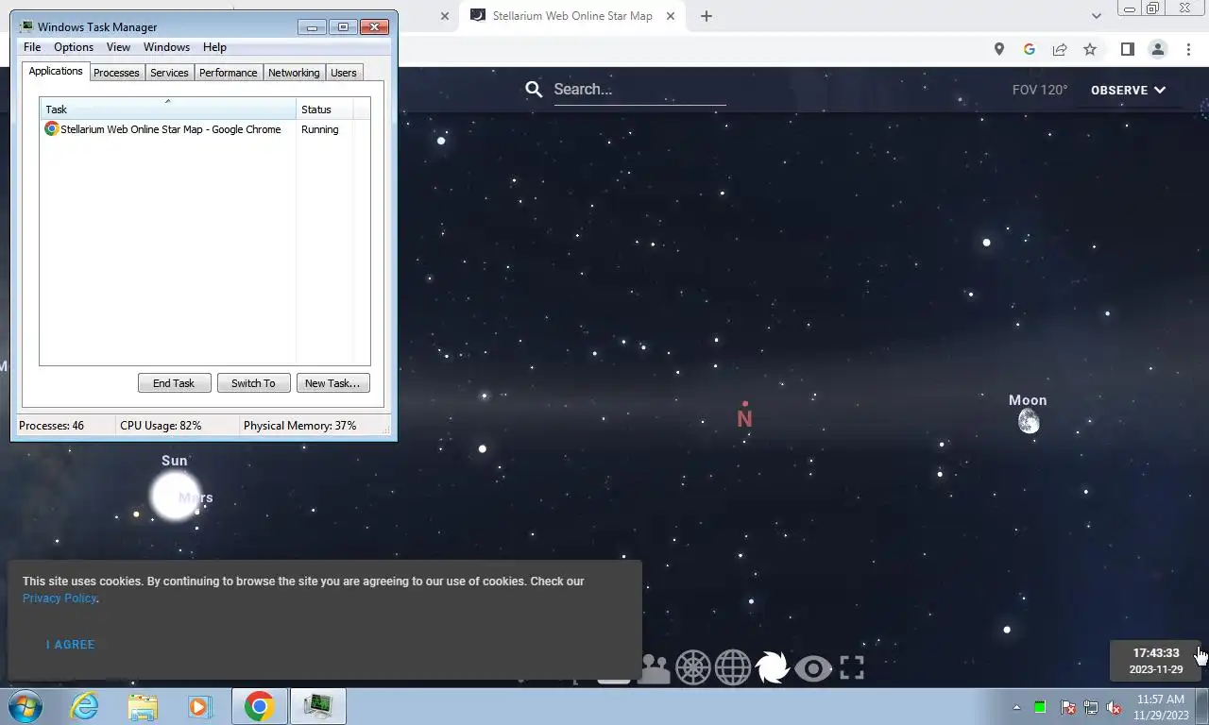Open the Privacy Policy link
Image resolution: width=1209 pixels, height=725 pixels.
tap(60, 598)
